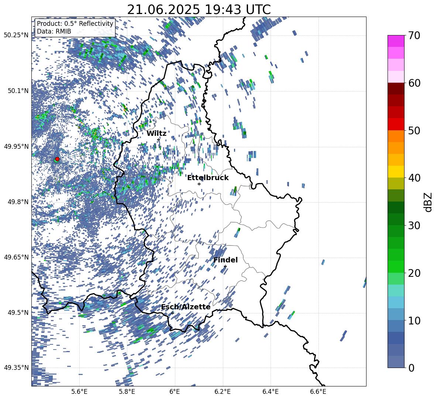
Task: Click the 50.1°N latitude label
Action: [18, 91]
